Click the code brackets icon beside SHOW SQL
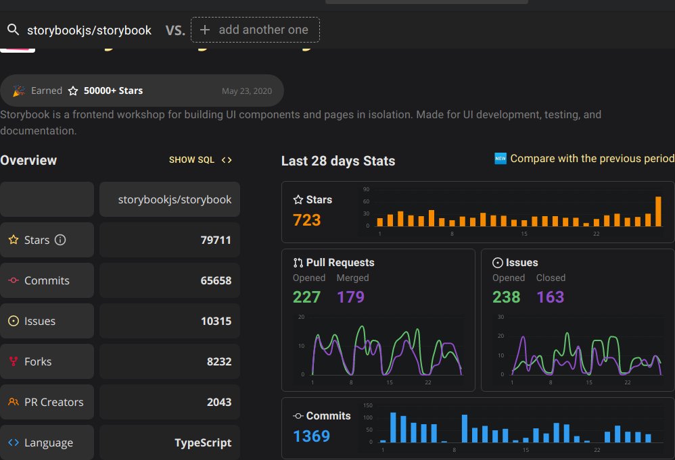The image size is (675, 460). click(227, 160)
